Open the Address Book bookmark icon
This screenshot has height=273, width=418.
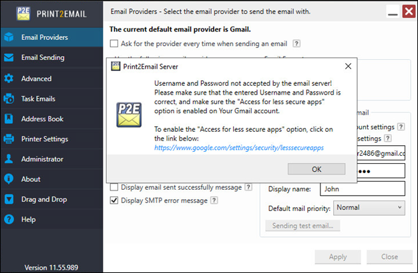[x=9, y=119]
